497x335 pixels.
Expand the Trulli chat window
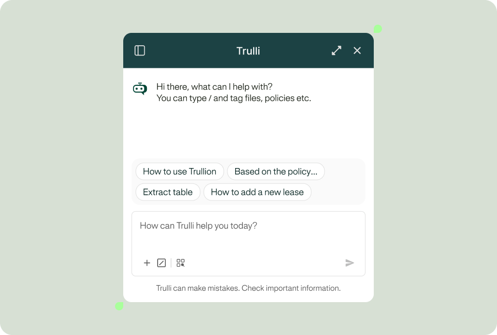point(336,50)
